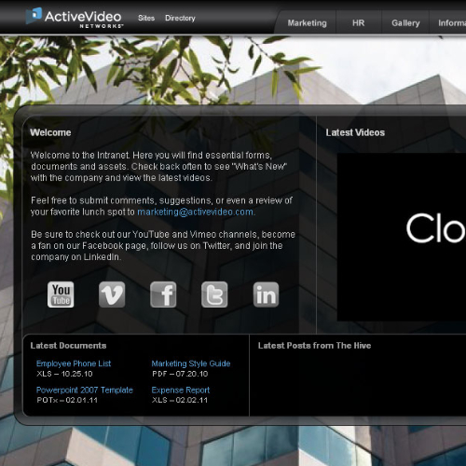Screen dimensions: 466x466
Task: Click the Welcome heading
Action: (50, 132)
